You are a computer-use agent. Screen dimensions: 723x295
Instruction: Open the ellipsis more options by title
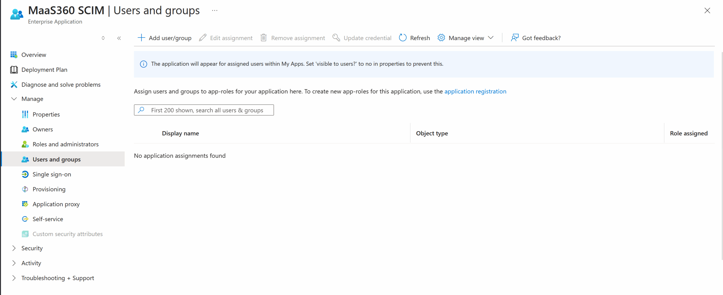pos(215,11)
